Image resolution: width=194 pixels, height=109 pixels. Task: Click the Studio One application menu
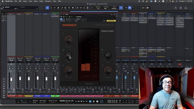[9, 1]
